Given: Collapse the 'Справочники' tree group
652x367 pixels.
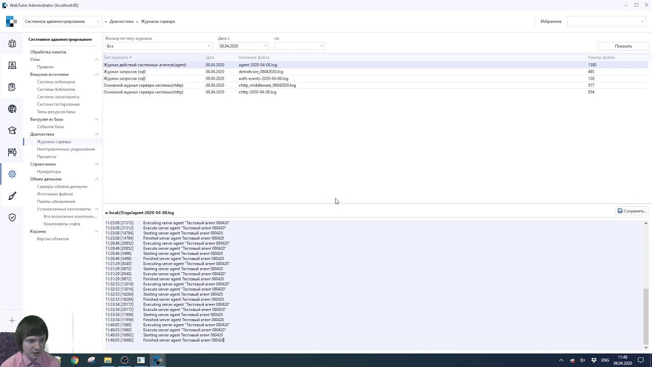Looking at the screenshot, I should pyautogui.click(x=97, y=164).
